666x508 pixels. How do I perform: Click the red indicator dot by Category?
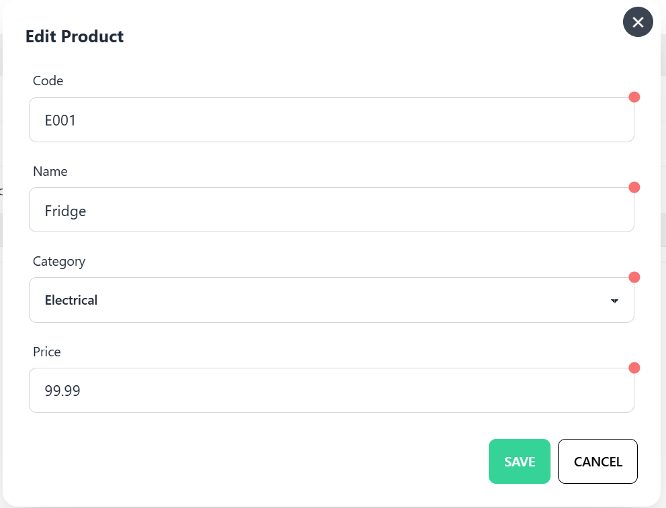click(634, 277)
